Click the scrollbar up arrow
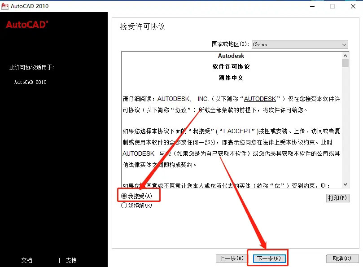The width and height of the screenshot is (363, 267). 345,55
